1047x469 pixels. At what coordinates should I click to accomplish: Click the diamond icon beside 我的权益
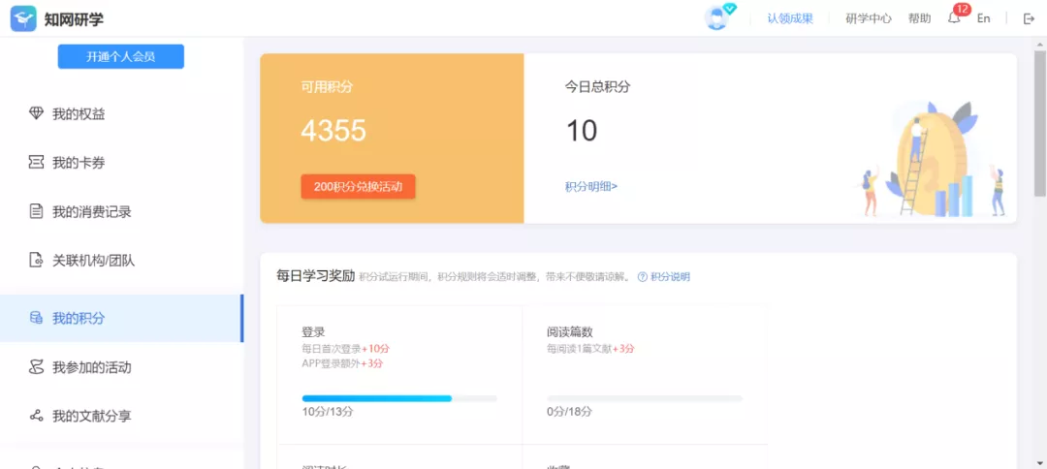tap(36, 113)
